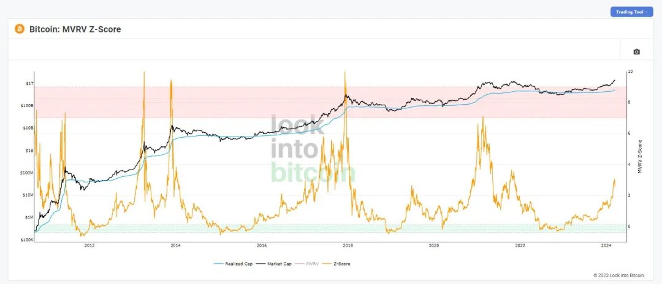Click the 2016 x-axis tick label
This screenshot has width=662, height=284.
[262, 245]
